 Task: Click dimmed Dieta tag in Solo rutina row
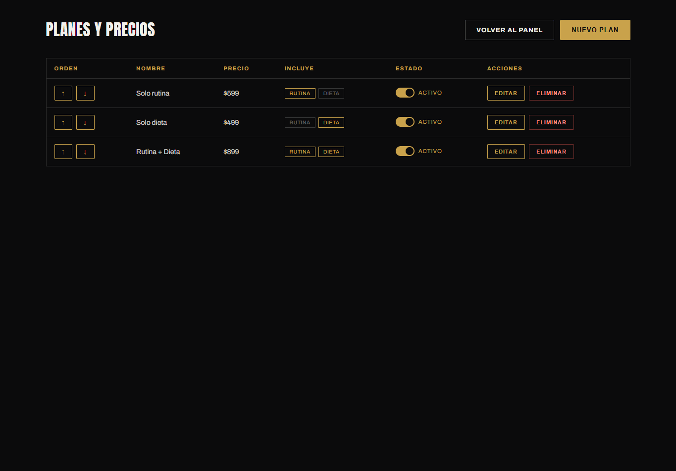(331, 93)
